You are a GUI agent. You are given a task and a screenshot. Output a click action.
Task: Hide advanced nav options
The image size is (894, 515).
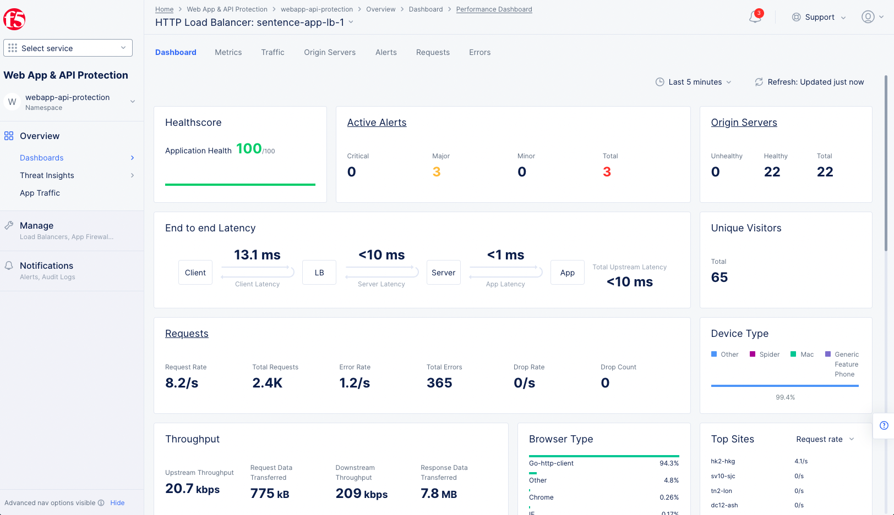117,502
